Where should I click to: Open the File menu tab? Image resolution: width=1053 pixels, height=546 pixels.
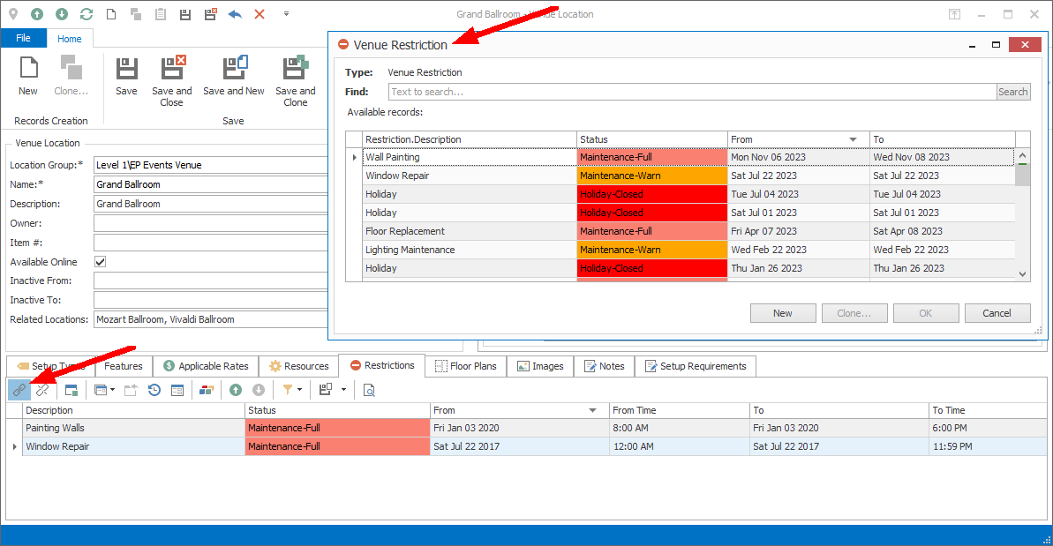(x=24, y=38)
